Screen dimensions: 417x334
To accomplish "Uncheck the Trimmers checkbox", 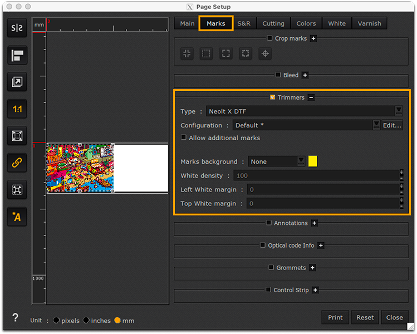I will pyautogui.click(x=273, y=97).
